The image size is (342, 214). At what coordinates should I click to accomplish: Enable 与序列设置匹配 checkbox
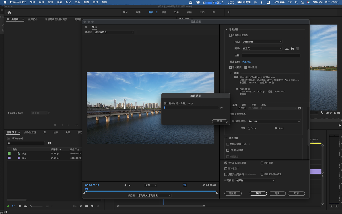(230, 35)
